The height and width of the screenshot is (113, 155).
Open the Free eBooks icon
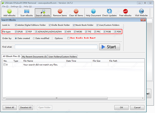[x=125, y=11]
